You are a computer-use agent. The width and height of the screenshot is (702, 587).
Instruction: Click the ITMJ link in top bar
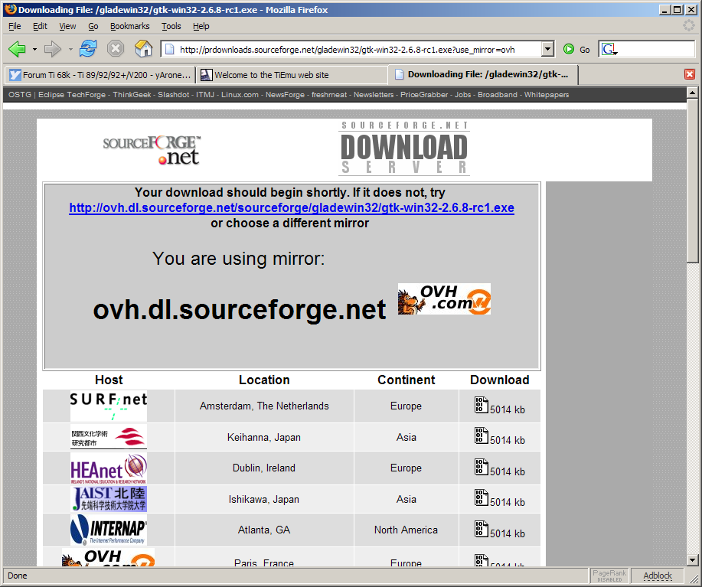pyautogui.click(x=205, y=94)
